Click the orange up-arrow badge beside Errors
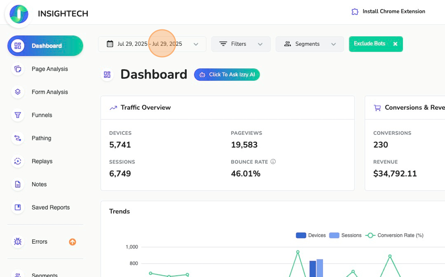Screen dimensions: 445x277 (x=72, y=242)
